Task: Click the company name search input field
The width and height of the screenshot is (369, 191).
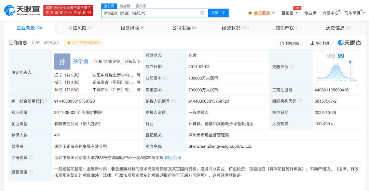Action: pos(150,13)
